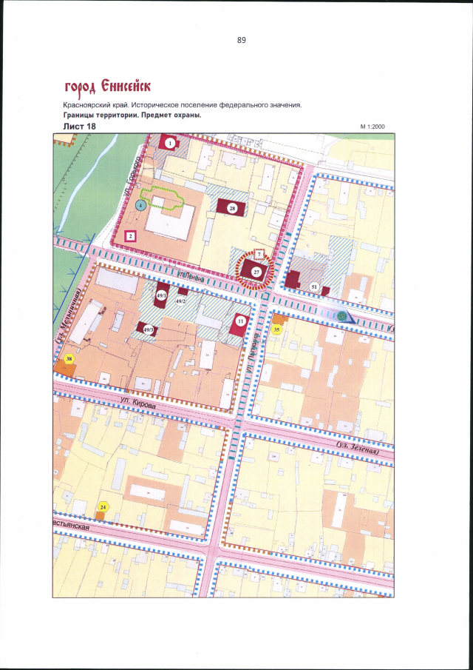Select the teal circle marker 4
Viewport: 473px width, 670px height.
[141, 206]
